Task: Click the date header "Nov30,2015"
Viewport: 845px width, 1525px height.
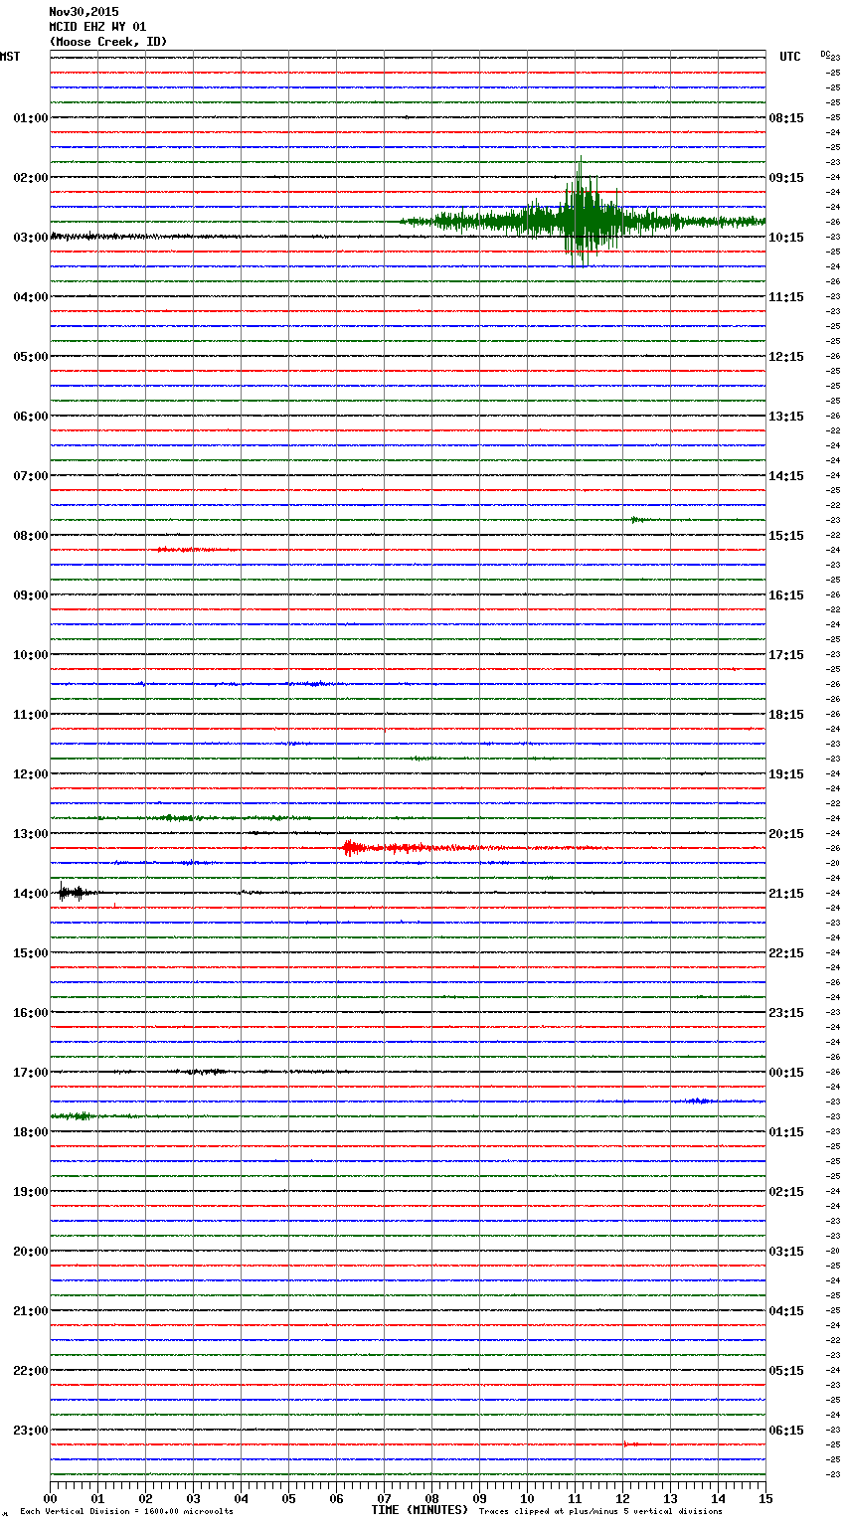Action: point(84,12)
